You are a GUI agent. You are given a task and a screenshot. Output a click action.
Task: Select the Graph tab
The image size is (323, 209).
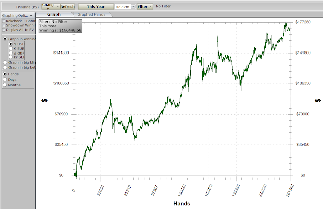54,14
